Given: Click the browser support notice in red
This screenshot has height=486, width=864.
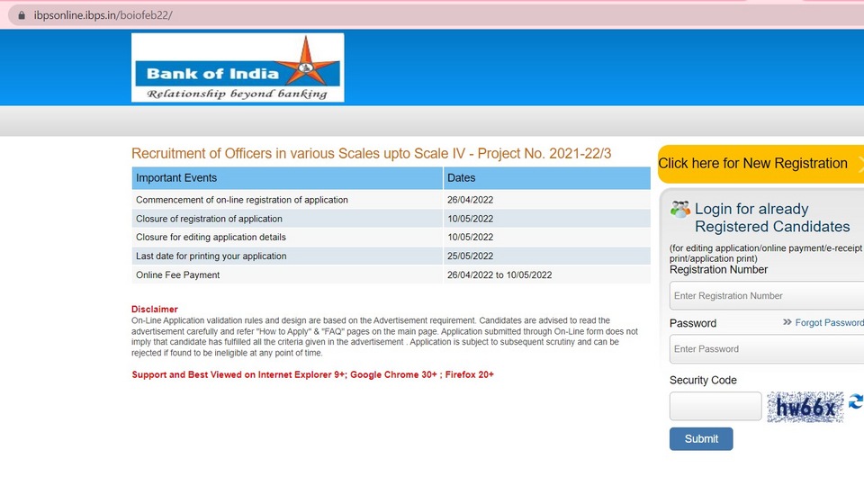Looking at the screenshot, I should click(x=312, y=374).
